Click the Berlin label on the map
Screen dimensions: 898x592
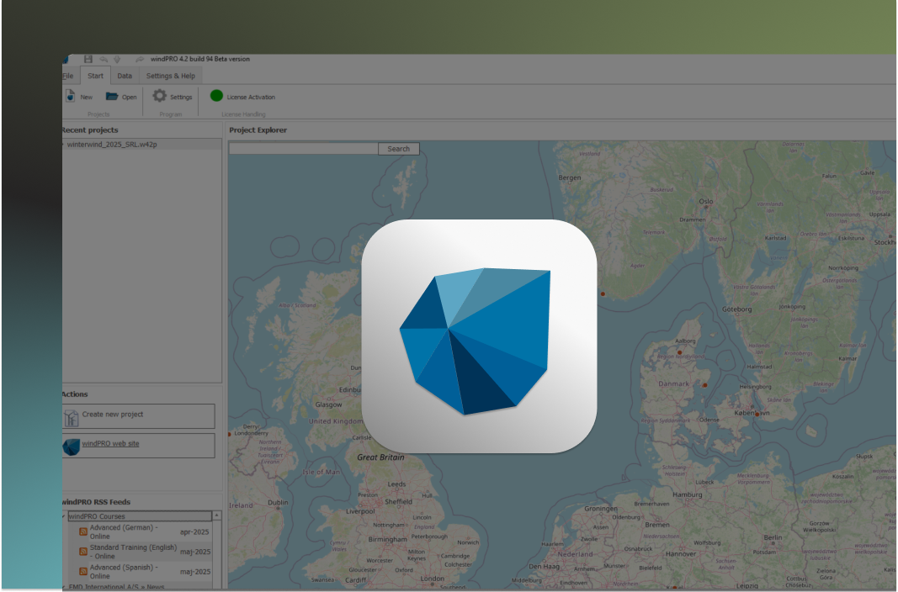tap(773, 537)
